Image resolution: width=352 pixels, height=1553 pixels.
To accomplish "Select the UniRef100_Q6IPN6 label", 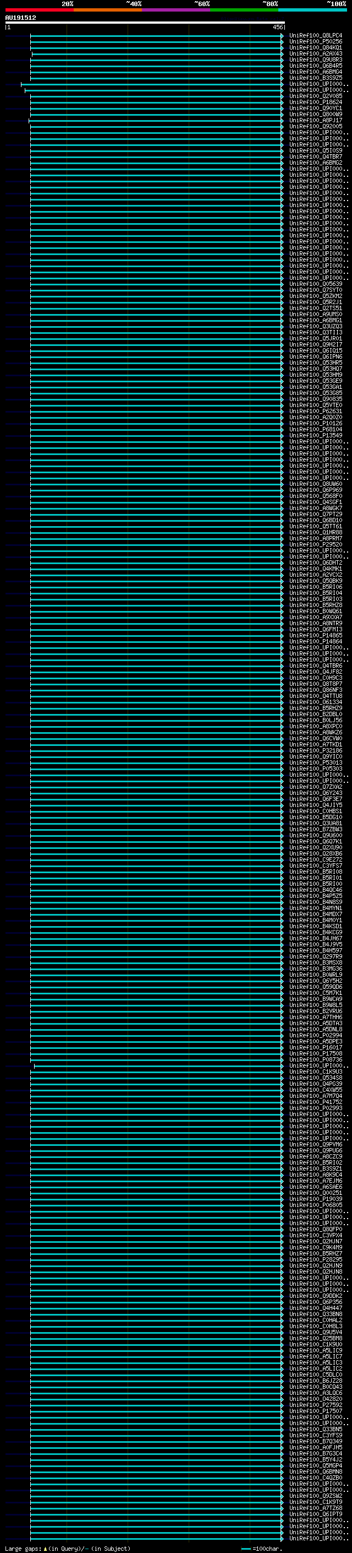I will click(315, 357).
